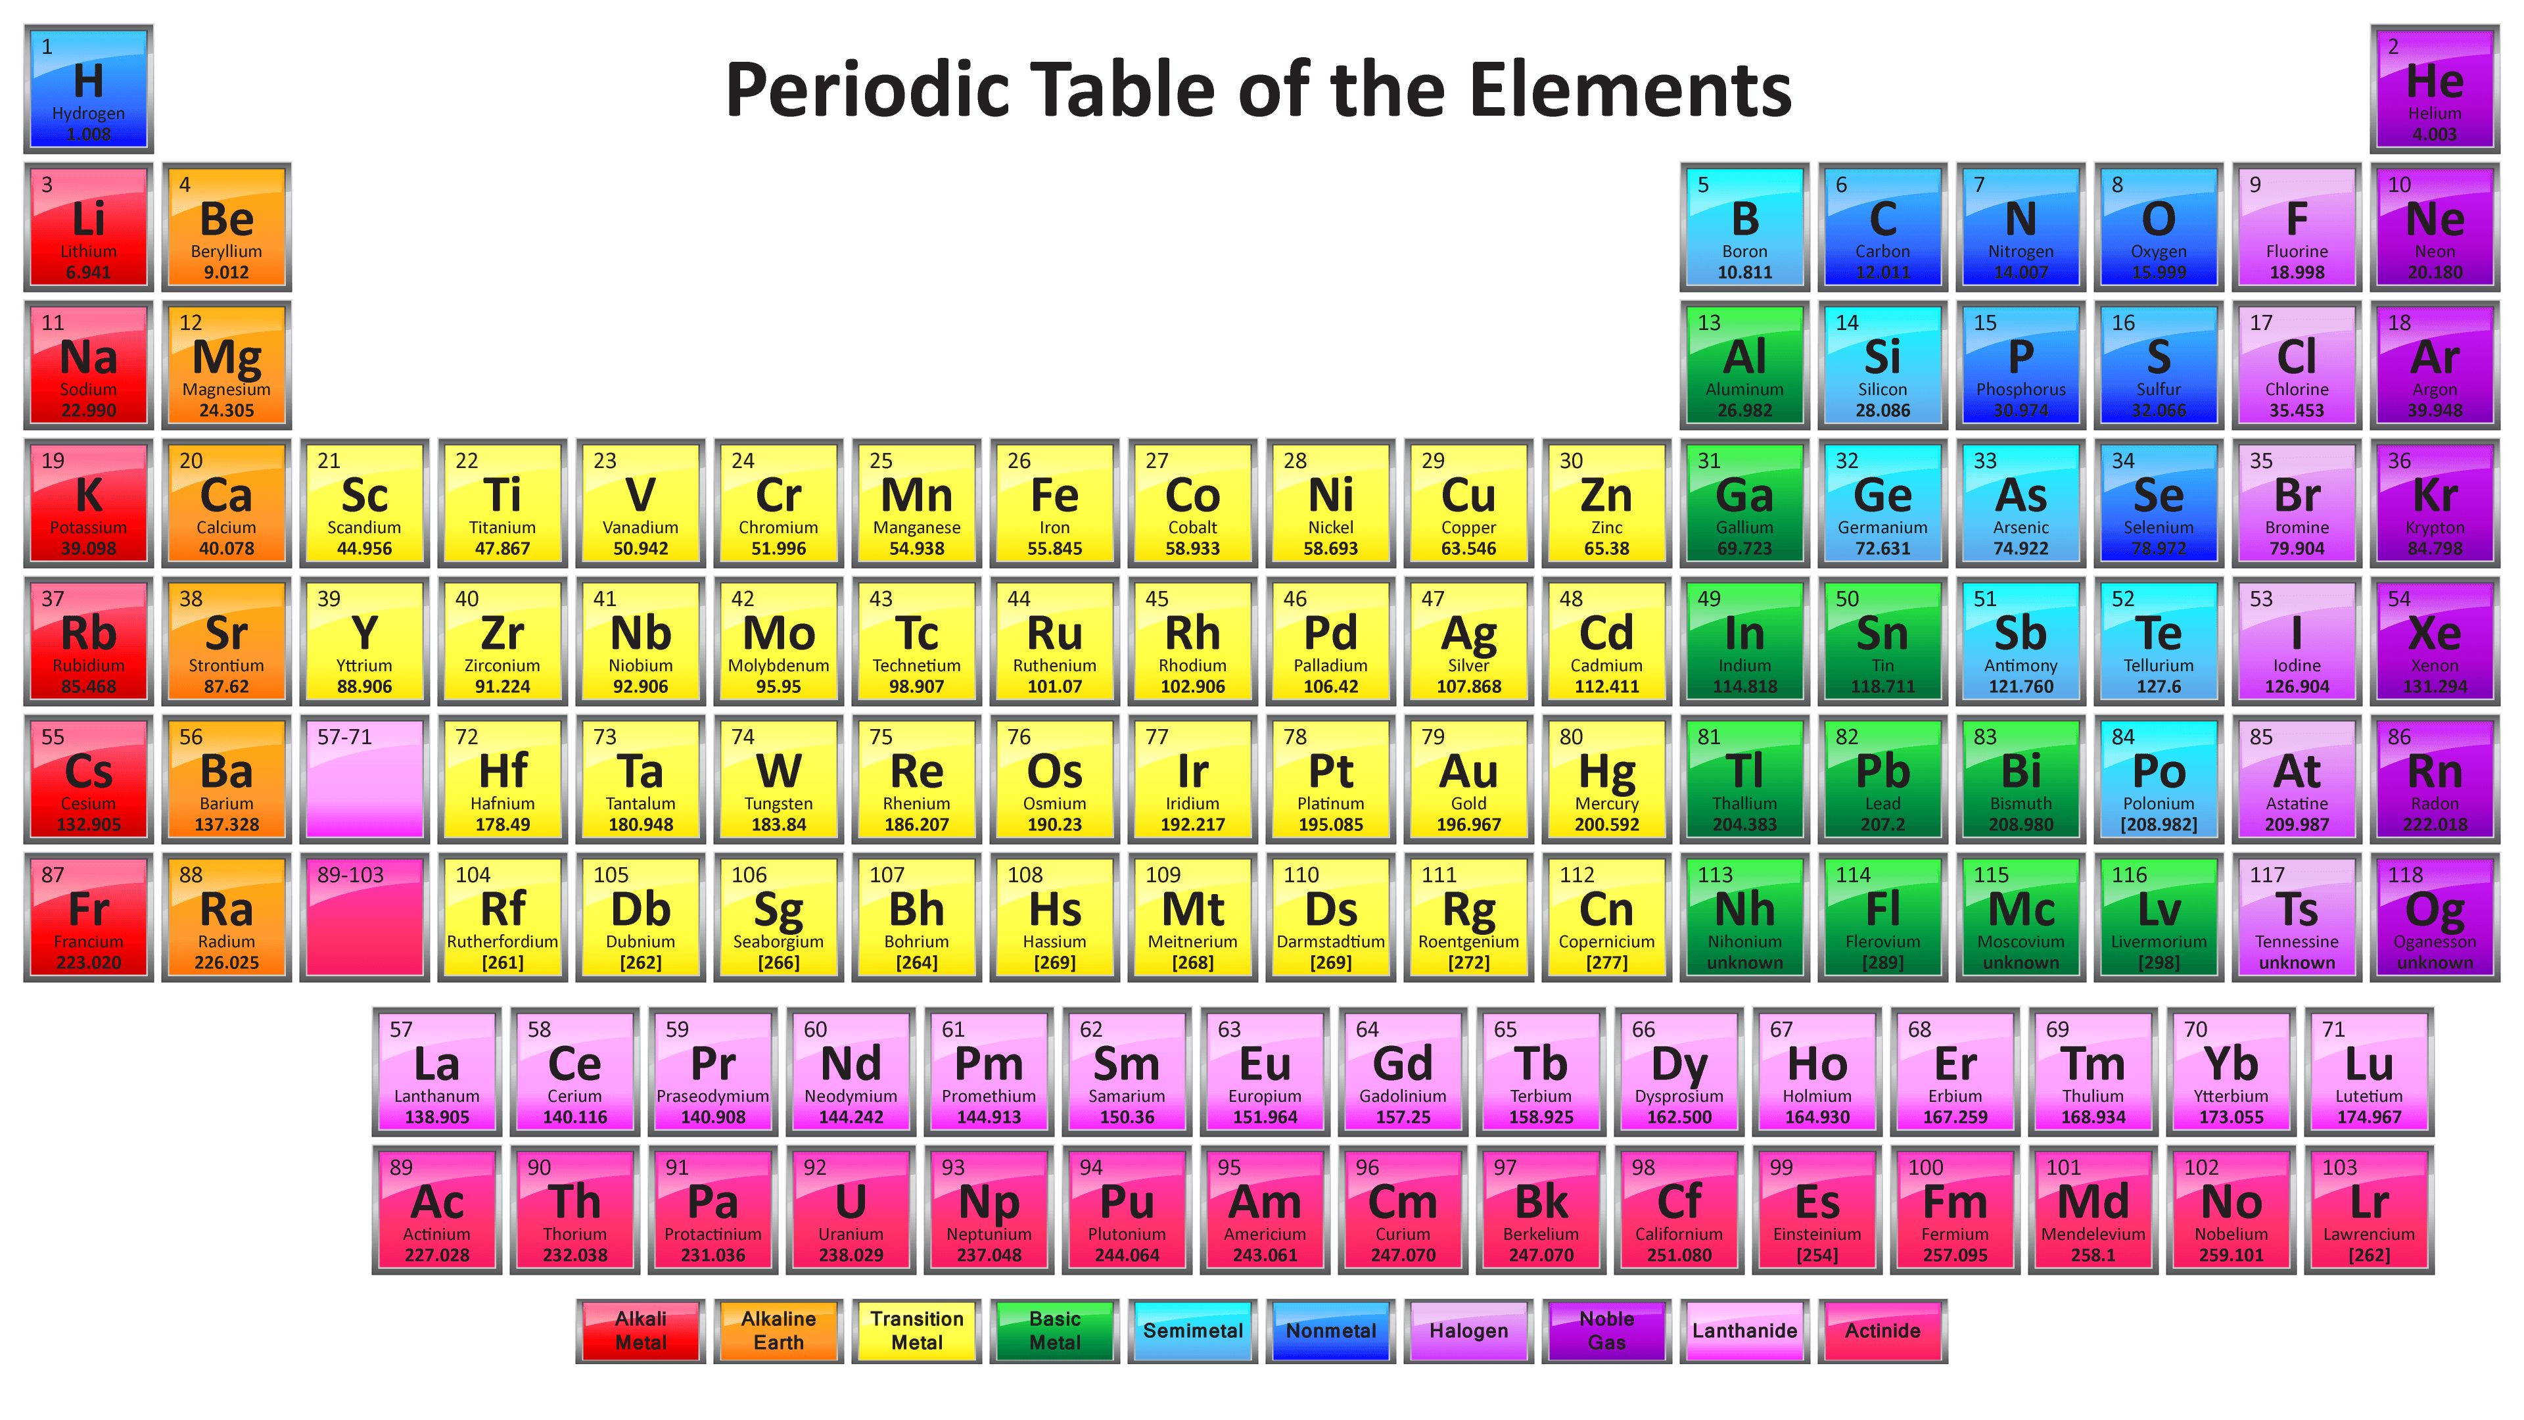Image resolution: width=2524 pixels, height=1420 pixels.
Task: Select the Helium (He) tile
Action: tap(2435, 89)
